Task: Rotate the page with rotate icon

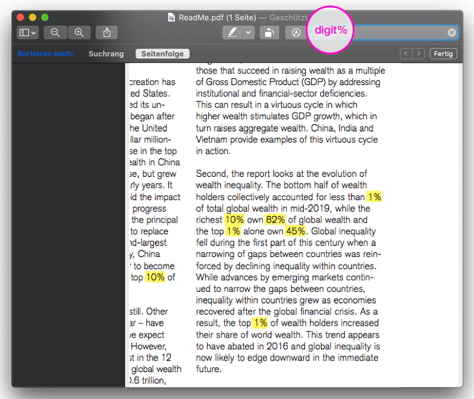Action: coord(269,32)
